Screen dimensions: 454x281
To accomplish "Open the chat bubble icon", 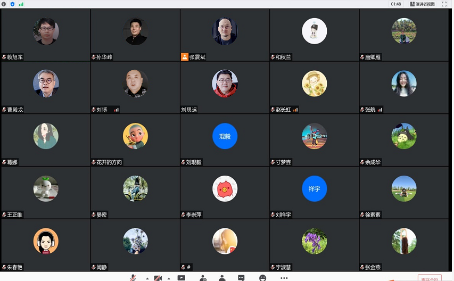I will pos(241,278).
